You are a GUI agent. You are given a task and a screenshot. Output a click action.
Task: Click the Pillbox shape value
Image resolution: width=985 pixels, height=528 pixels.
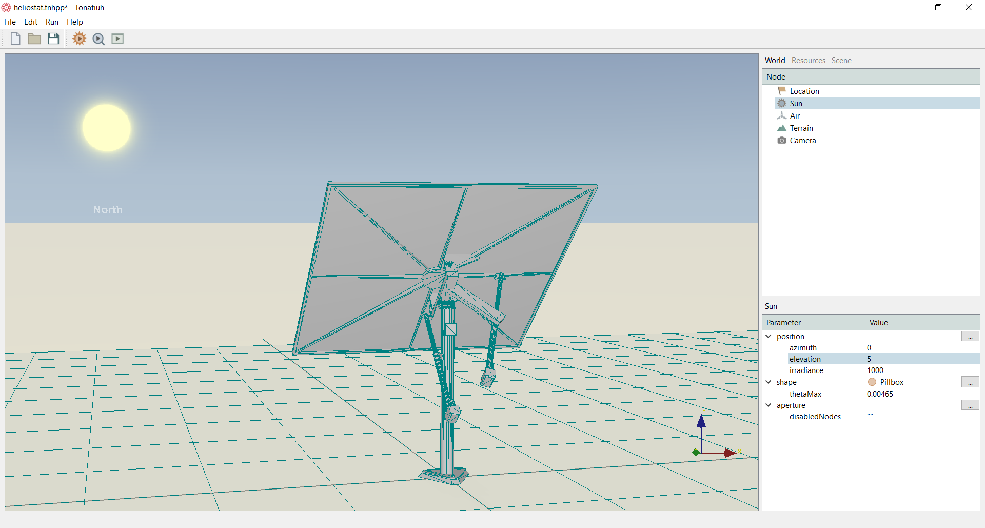pyautogui.click(x=892, y=382)
